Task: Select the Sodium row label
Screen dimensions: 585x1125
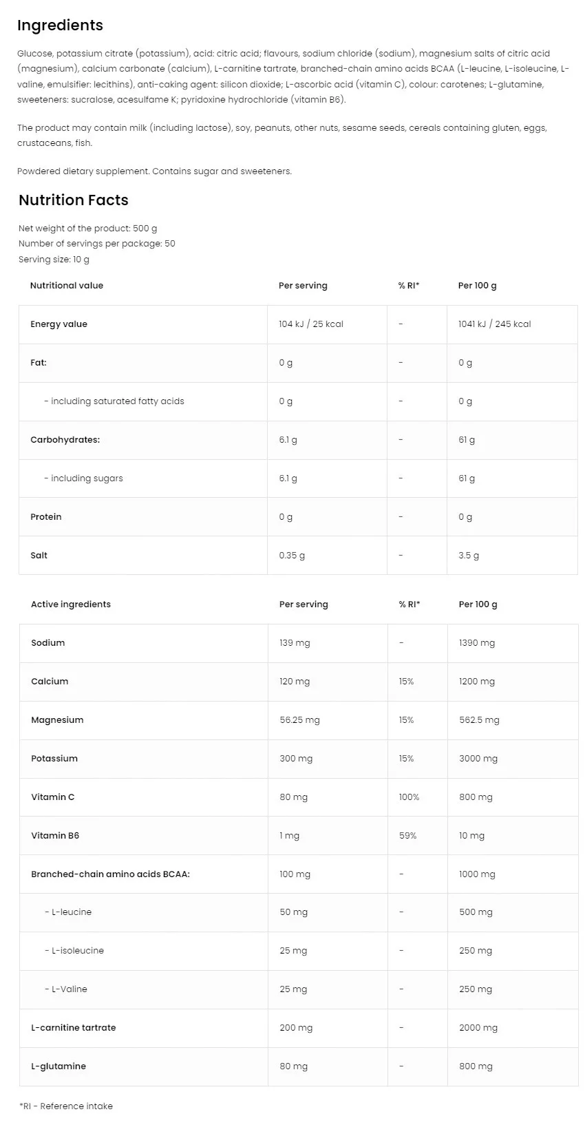Action: pyautogui.click(x=48, y=643)
